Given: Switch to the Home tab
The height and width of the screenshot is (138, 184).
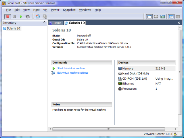Looking at the screenshot, I should [x=55, y=23].
